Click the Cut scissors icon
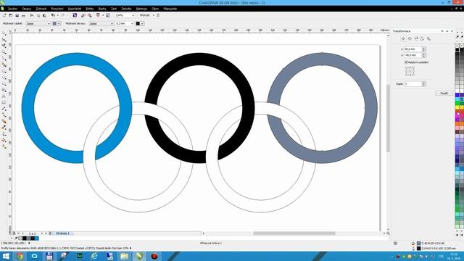The height and width of the screenshot is (261, 464). pyautogui.click(x=32, y=15)
